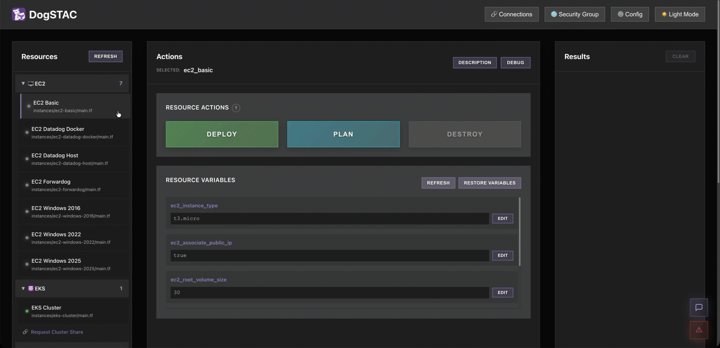
Task: Switch to Light Mode
Action: [680, 14]
